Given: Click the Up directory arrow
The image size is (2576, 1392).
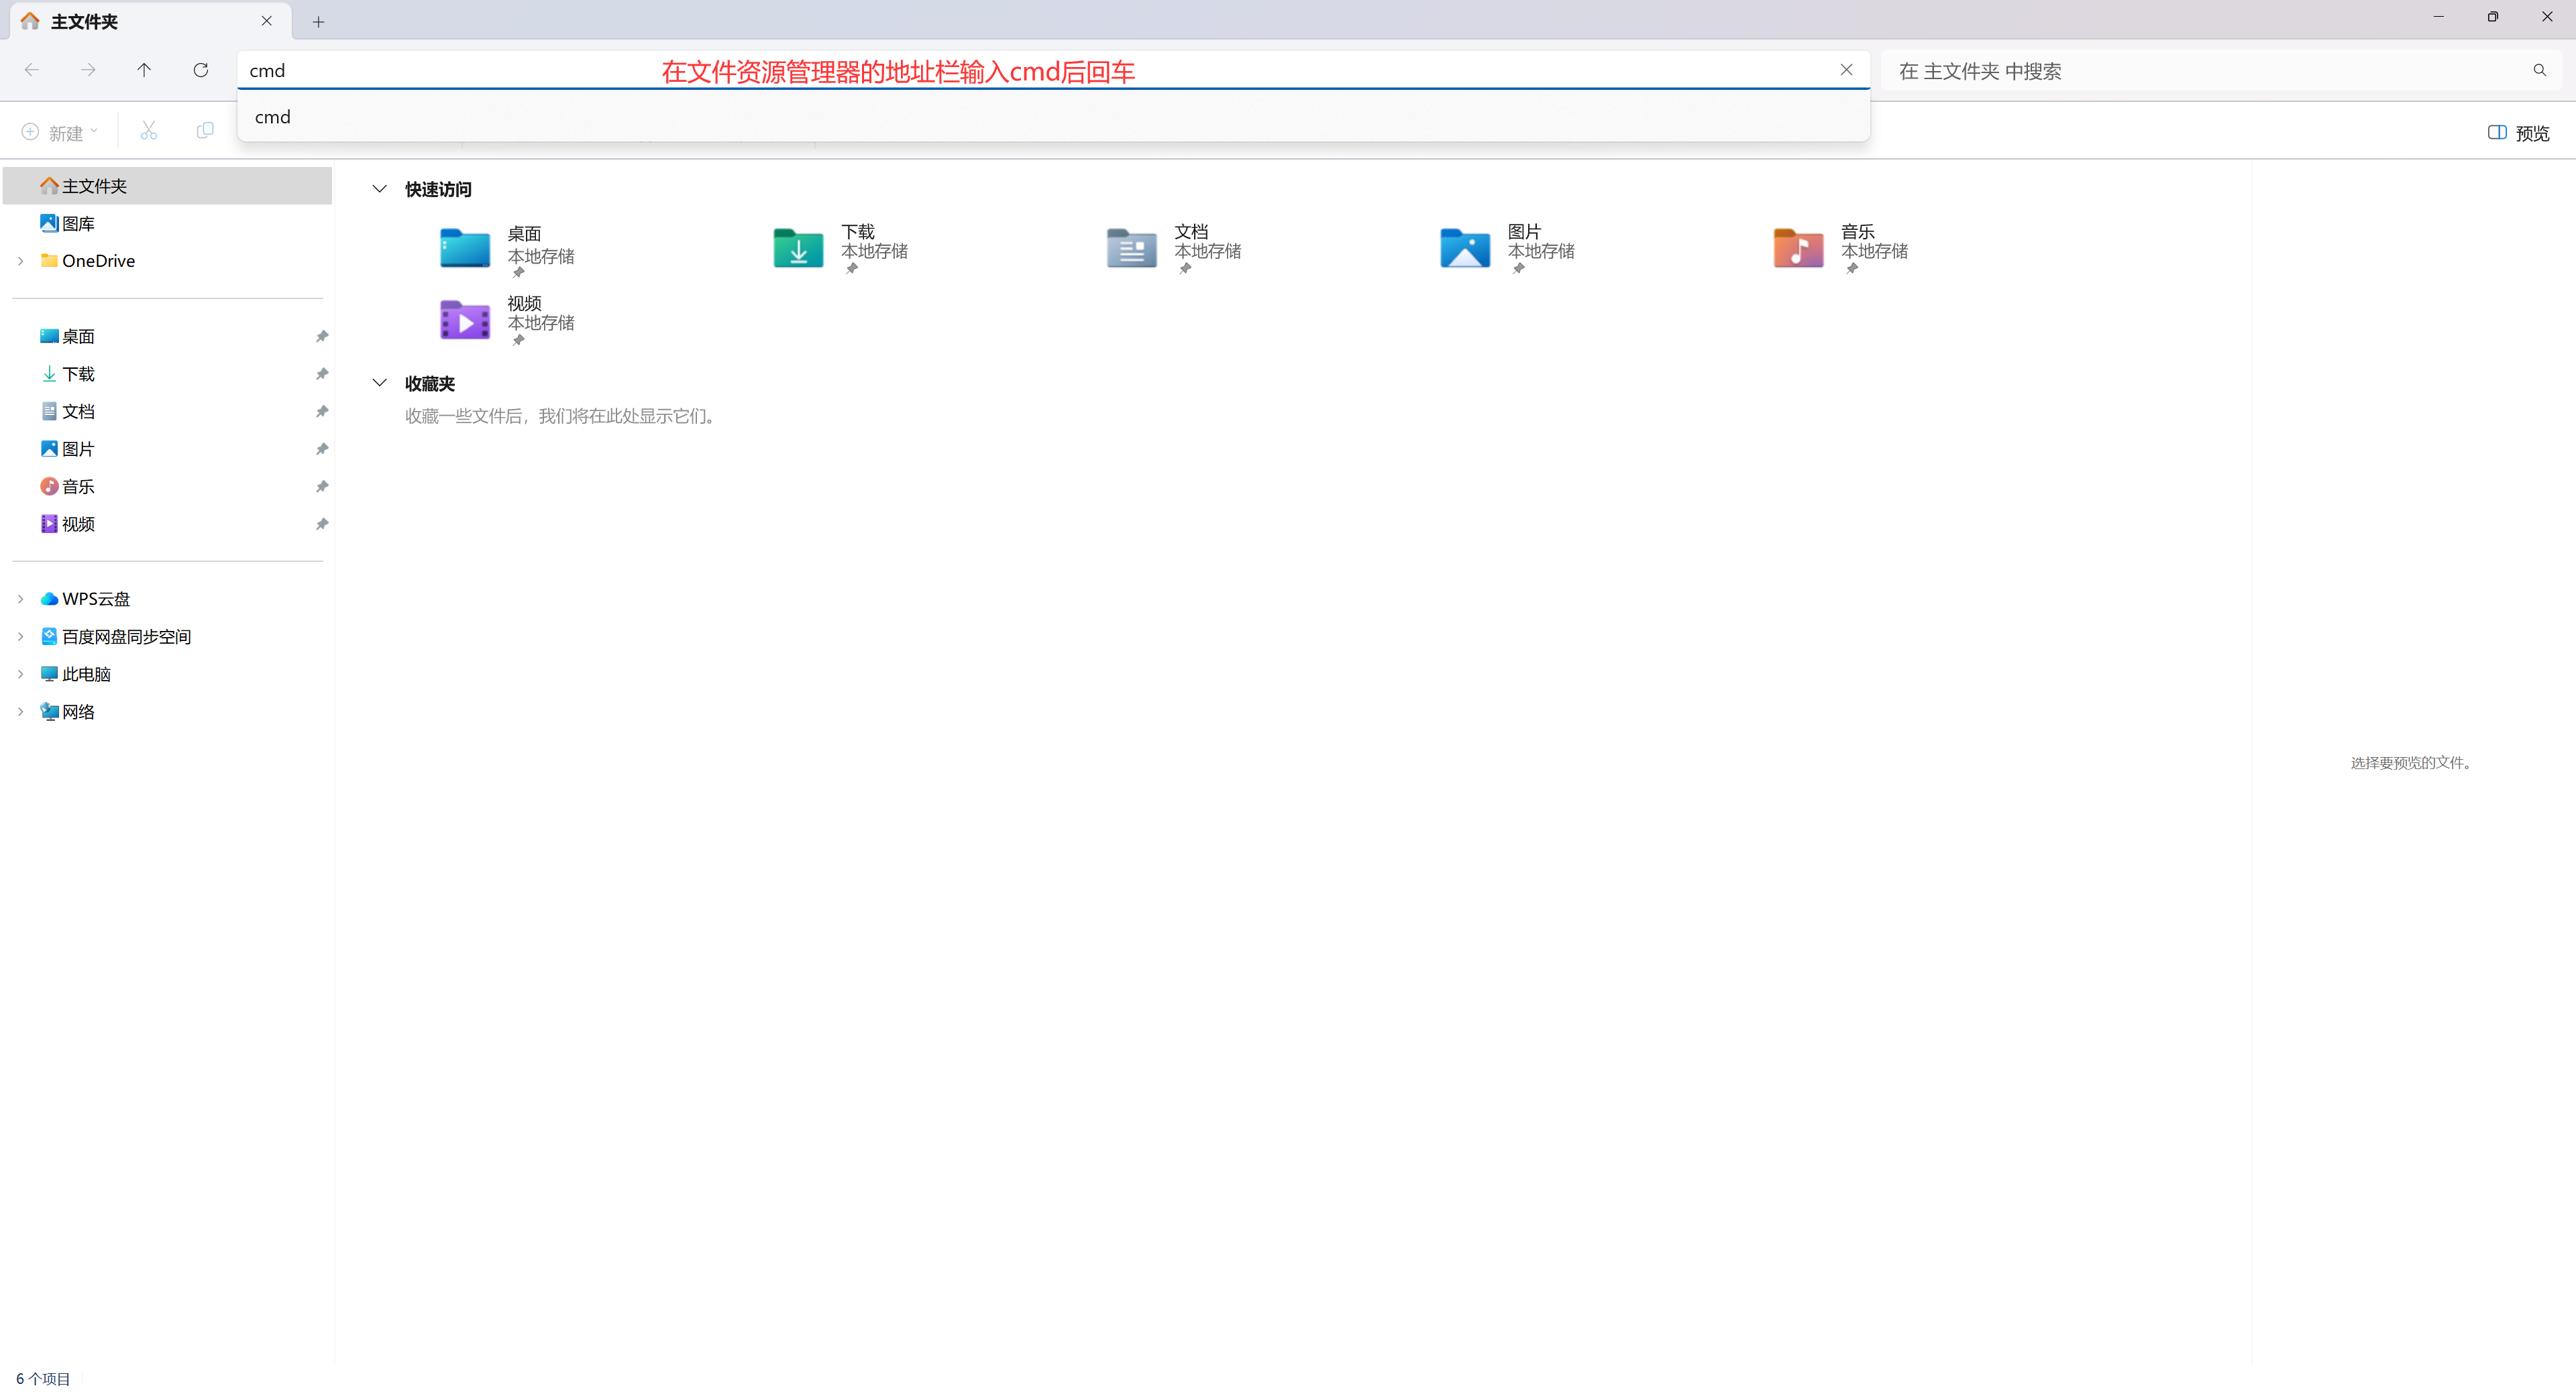Looking at the screenshot, I should tap(144, 70).
